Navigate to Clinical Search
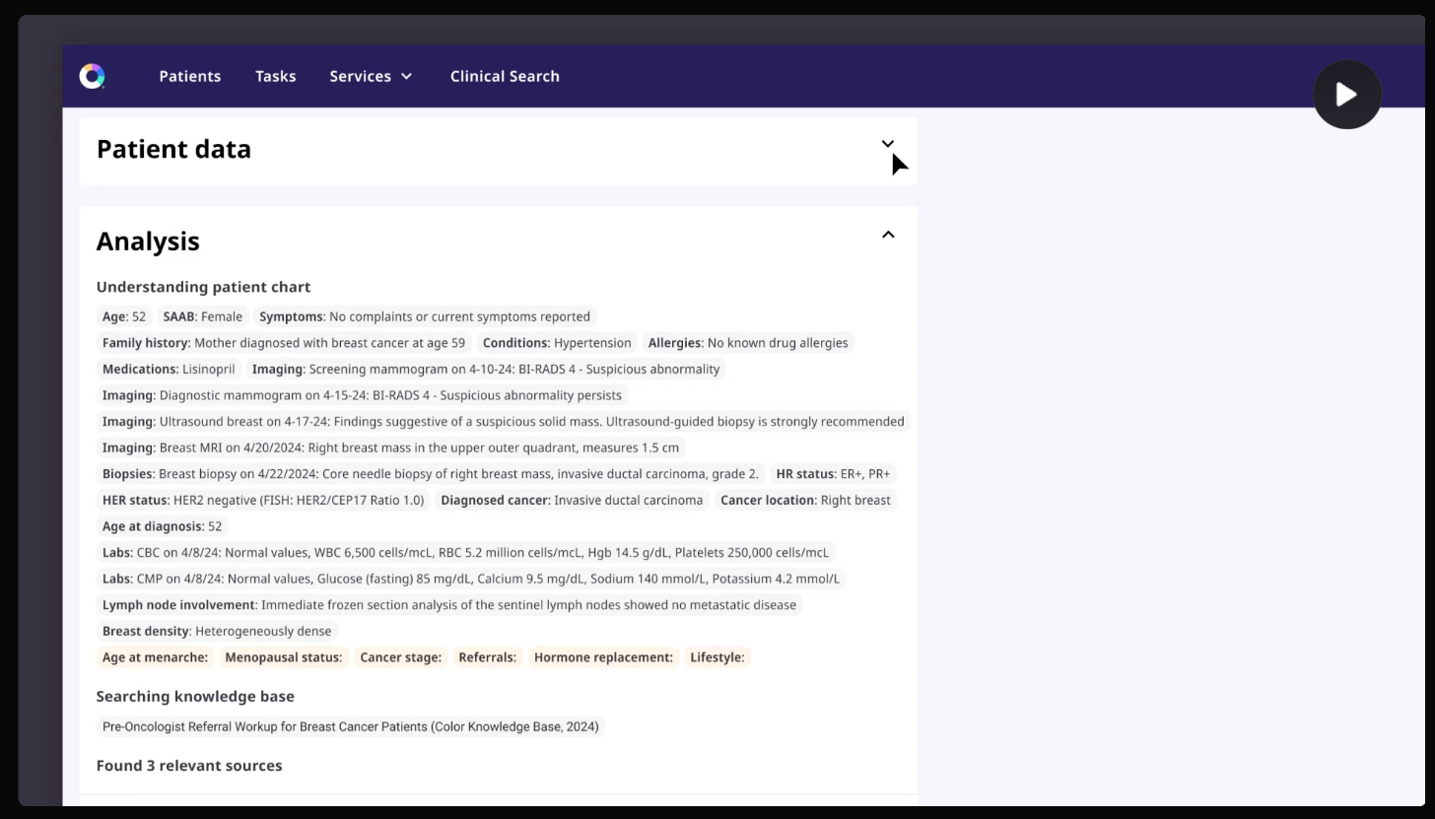Viewport: 1435px width, 819px height. [504, 76]
